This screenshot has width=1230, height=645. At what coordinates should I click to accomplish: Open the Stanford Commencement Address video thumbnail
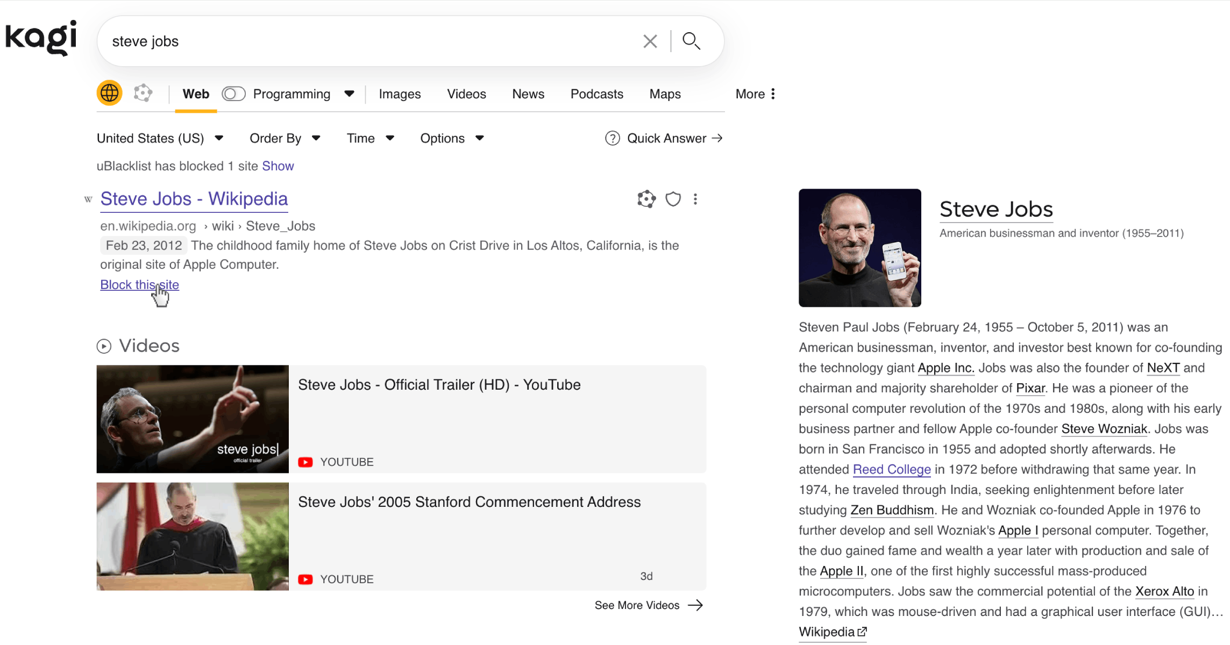pyautogui.click(x=193, y=536)
